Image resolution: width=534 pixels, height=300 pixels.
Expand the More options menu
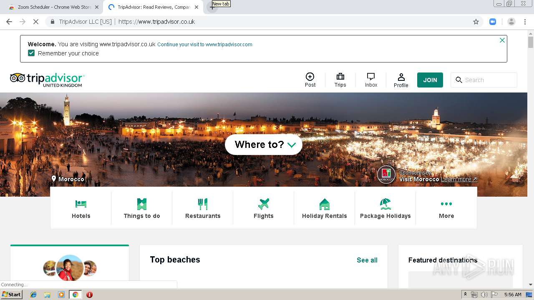[x=446, y=208]
